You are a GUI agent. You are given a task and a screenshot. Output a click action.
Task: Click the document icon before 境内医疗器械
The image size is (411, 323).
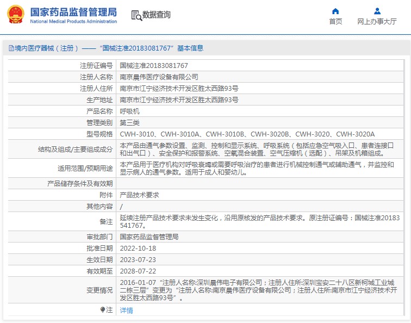[x=11, y=48]
